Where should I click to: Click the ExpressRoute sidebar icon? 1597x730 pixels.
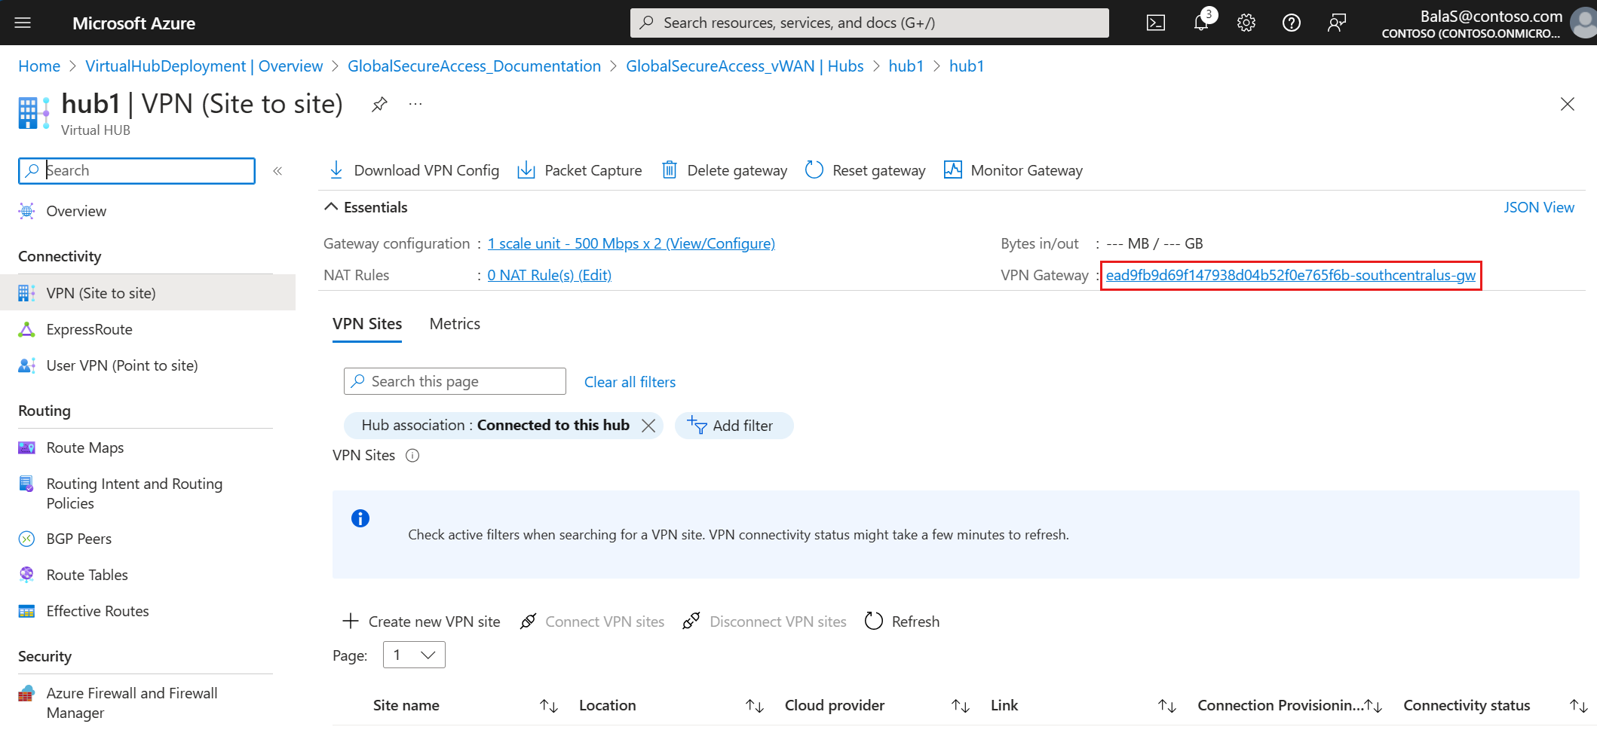(x=26, y=329)
